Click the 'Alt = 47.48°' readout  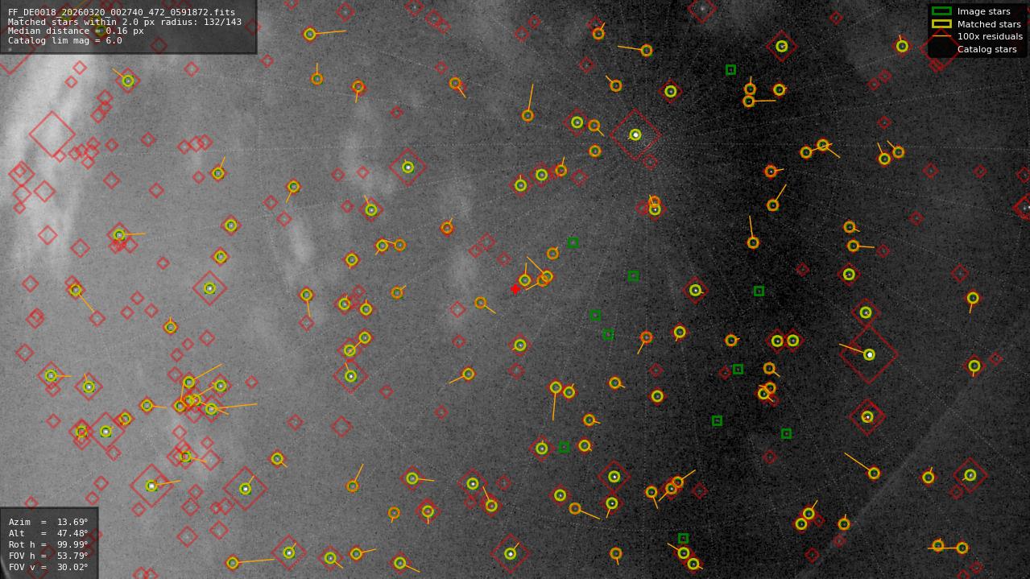(x=48, y=534)
